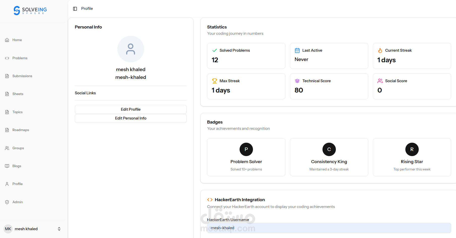Click the flame icon on Current Streak
Image resolution: width=456 pixels, height=238 pixels.
[380, 50]
